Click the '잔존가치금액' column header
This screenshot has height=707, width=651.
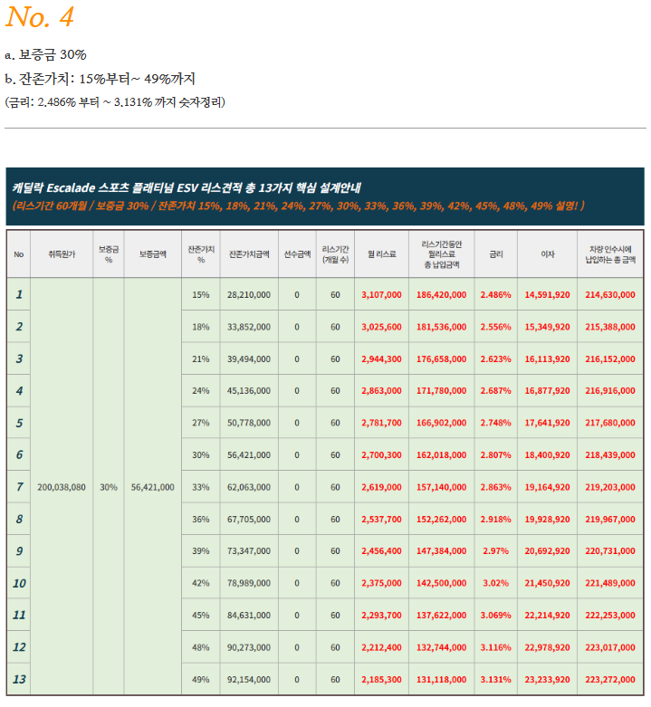pos(249,254)
